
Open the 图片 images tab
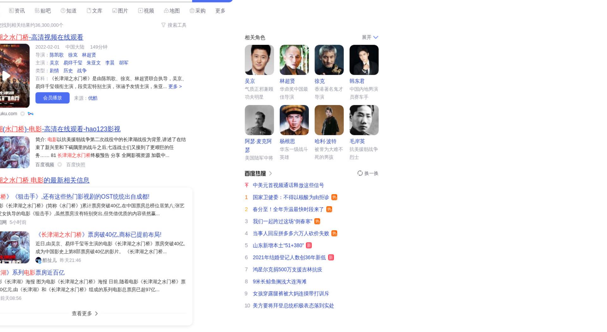point(120,11)
